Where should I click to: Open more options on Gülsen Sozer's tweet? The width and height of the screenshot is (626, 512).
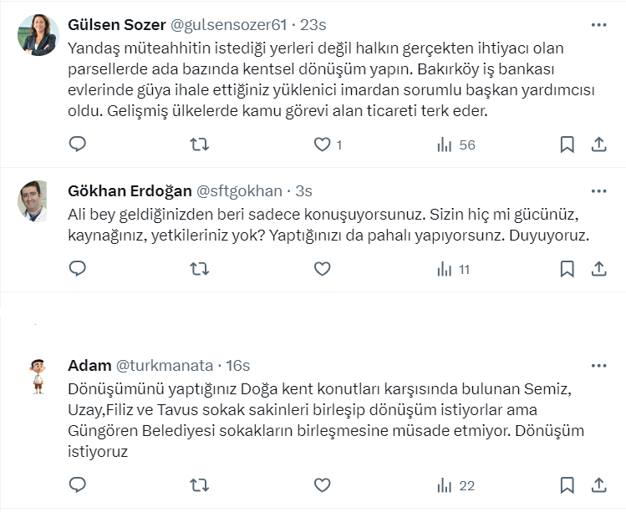pyautogui.click(x=598, y=24)
